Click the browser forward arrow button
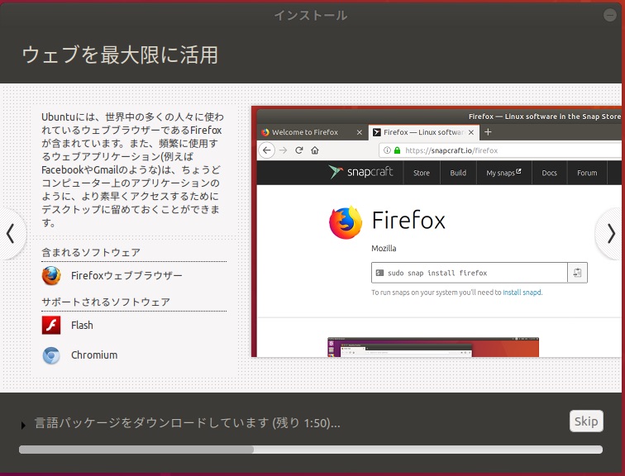This screenshot has width=625, height=476. tap(283, 150)
